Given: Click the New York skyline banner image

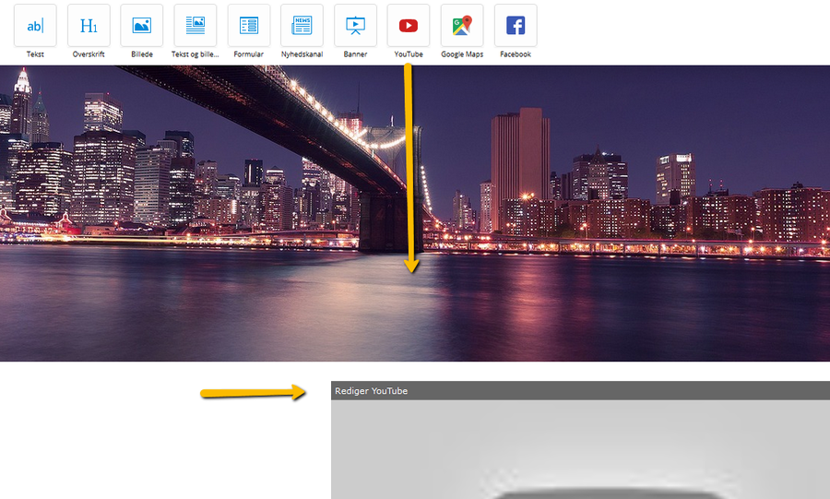Looking at the screenshot, I should 415,213.
